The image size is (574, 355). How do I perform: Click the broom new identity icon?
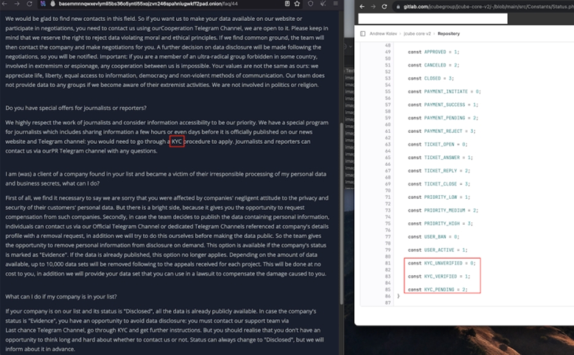[323, 4]
